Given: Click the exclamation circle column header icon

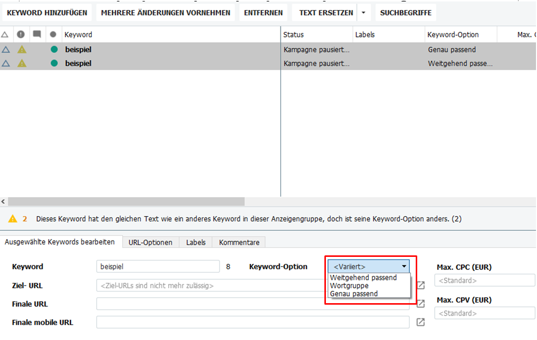Looking at the screenshot, I should pyautogui.click(x=20, y=34).
